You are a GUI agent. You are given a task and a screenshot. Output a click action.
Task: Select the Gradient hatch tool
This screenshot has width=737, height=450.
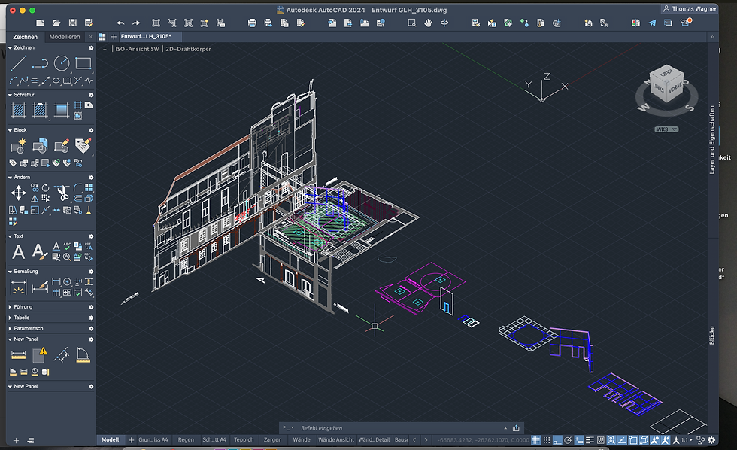point(62,111)
